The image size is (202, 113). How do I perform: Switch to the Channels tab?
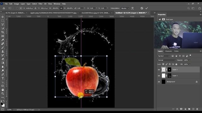168,51
